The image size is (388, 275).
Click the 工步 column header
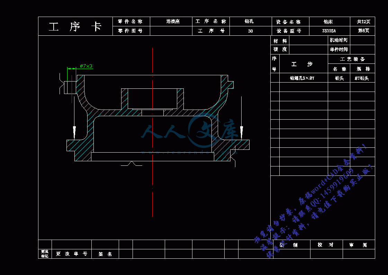click(x=304, y=64)
